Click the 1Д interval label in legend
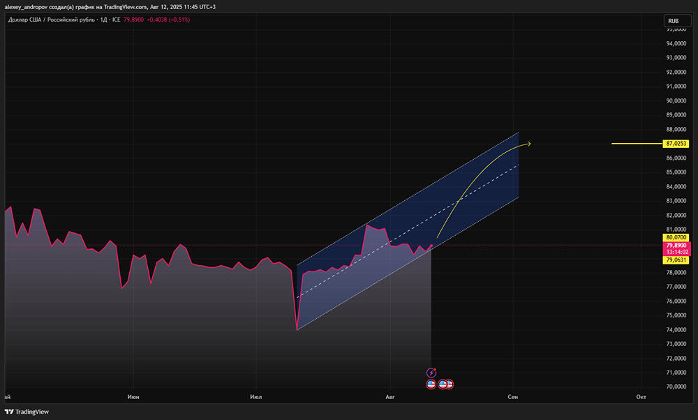 103,20
